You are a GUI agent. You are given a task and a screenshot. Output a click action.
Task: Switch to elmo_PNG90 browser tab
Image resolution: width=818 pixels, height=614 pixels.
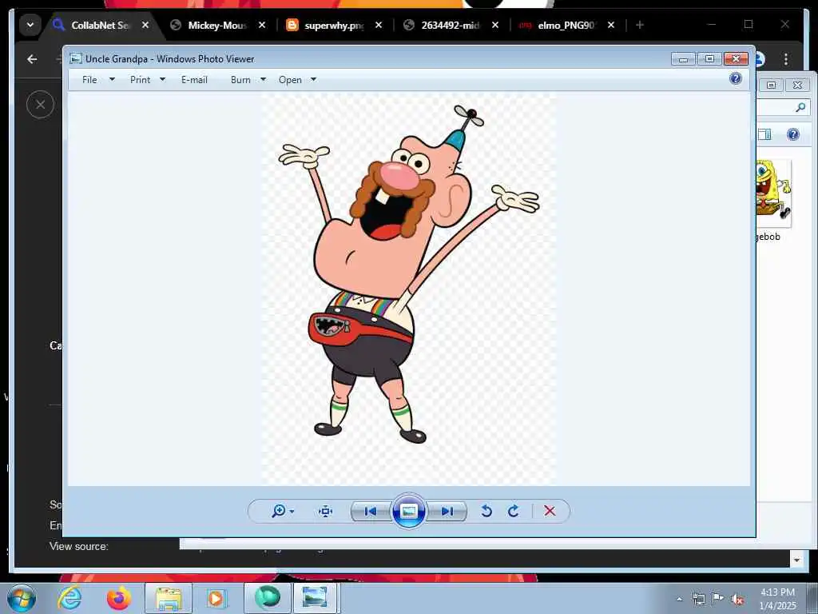[566, 25]
